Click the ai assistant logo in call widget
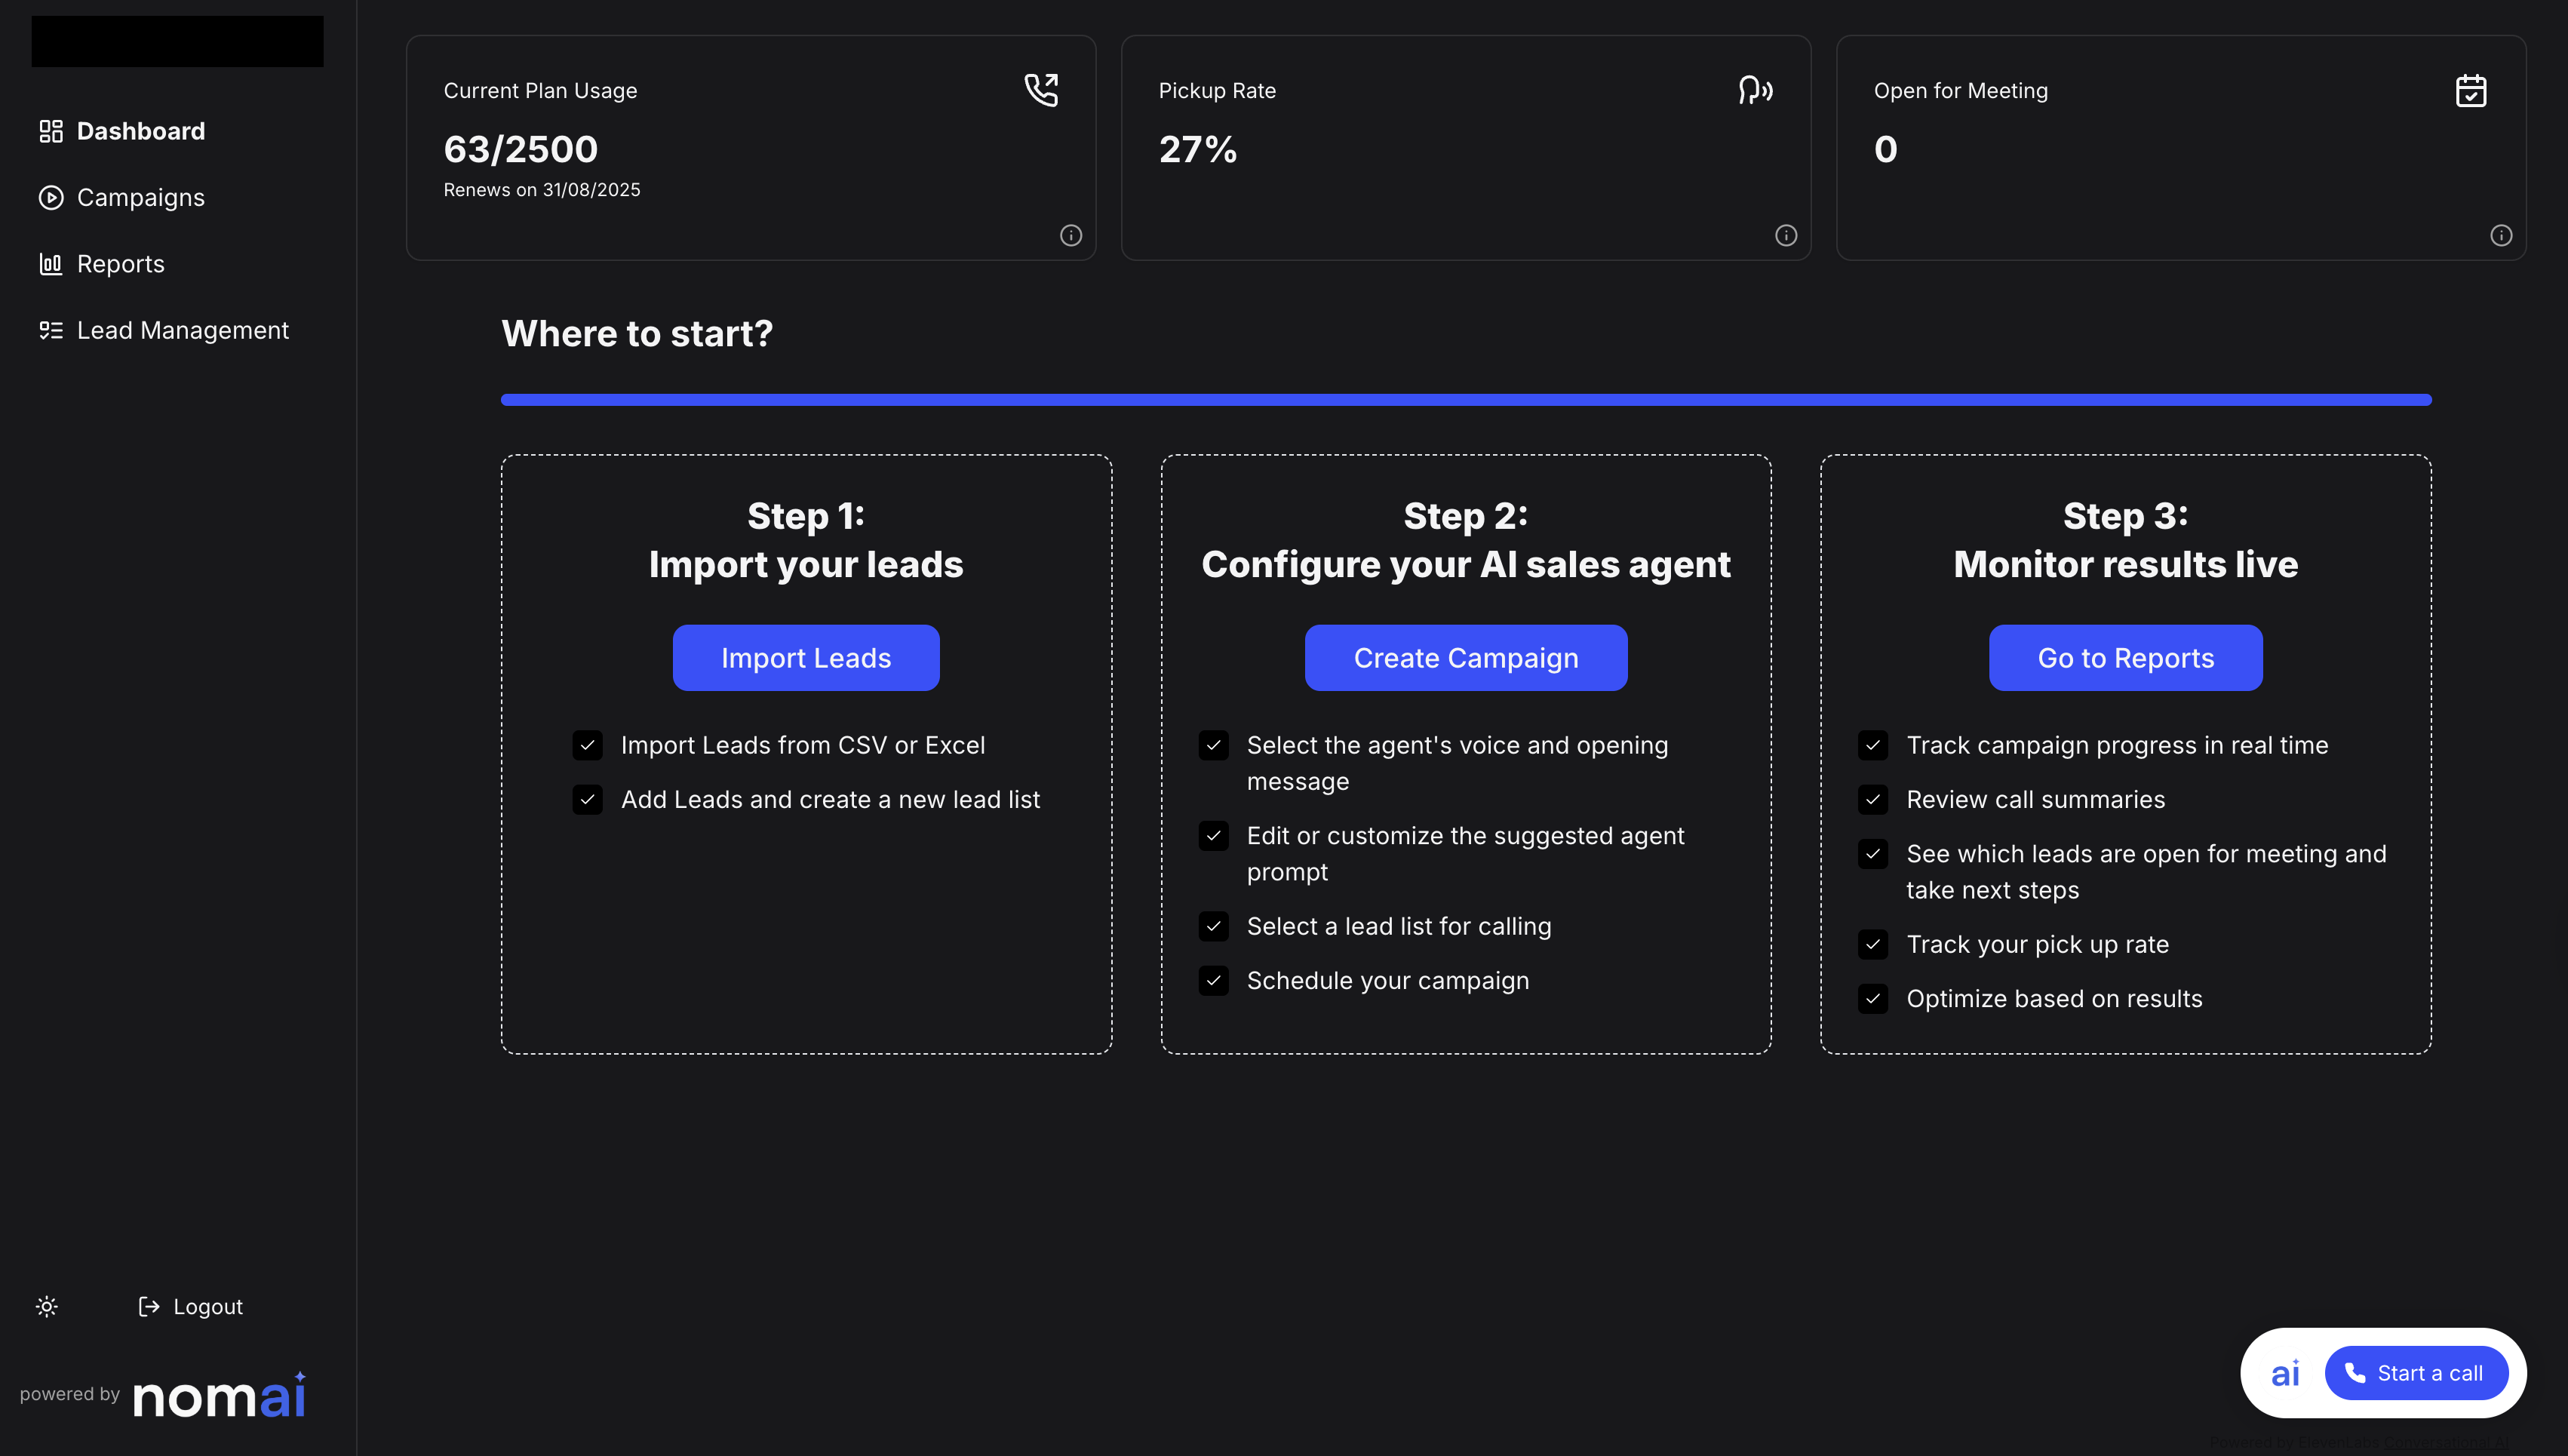 tap(2285, 1373)
